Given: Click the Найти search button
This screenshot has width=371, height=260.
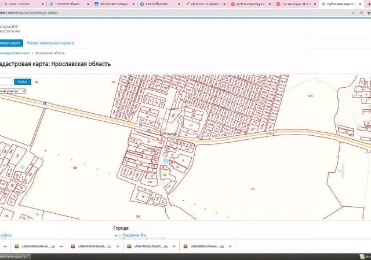Looking at the screenshot, I should [x=23, y=81].
